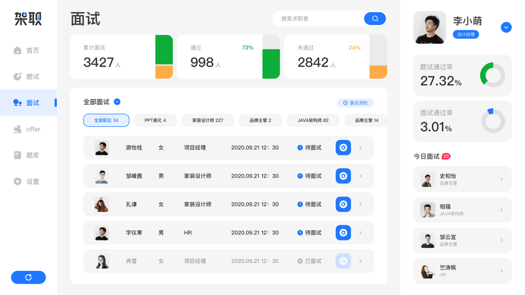
Task: Open the 面试须知 notice link
Action: point(355,103)
